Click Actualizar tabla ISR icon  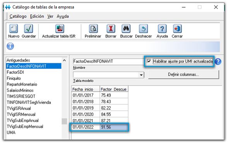(x=60, y=29)
